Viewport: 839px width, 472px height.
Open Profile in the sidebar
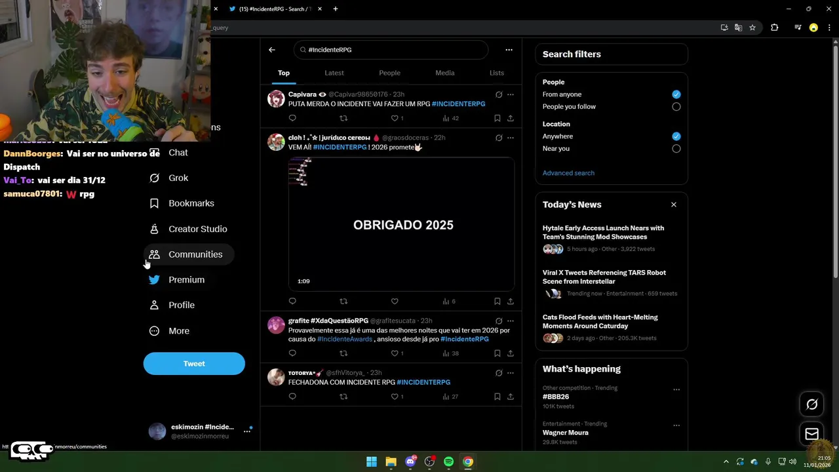172,305
